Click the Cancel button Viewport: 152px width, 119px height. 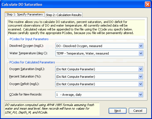coord(138,111)
